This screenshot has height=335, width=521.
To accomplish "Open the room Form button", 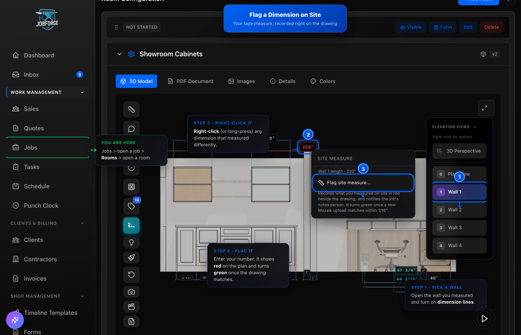I will (x=442, y=27).
